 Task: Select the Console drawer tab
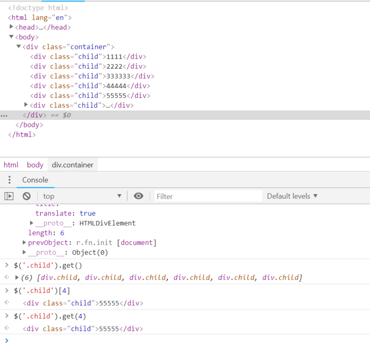(x=35, y=180)
